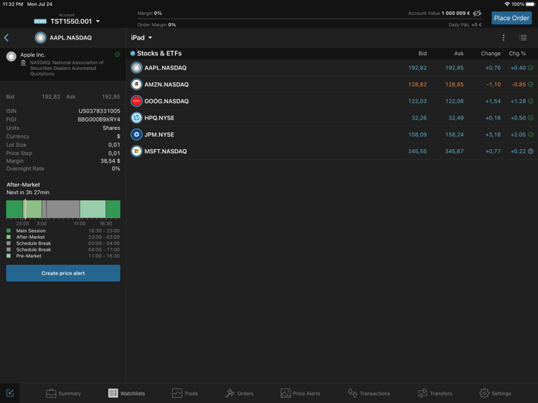Image resolution: width=538 pixels, height=403 pixels.
Task: Open the Price Alerts tab
Action: pyautogui.click(x=300, y=393)
